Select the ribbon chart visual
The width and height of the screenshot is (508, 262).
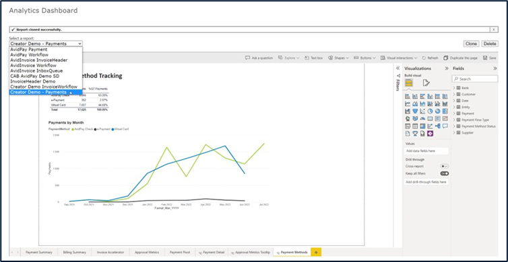click(445, 103)
